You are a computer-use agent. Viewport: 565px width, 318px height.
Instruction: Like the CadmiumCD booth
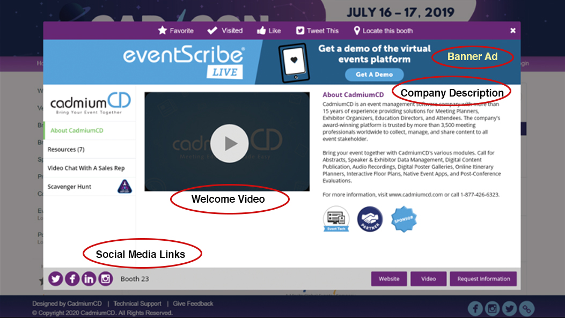click(x=269, y=31)
